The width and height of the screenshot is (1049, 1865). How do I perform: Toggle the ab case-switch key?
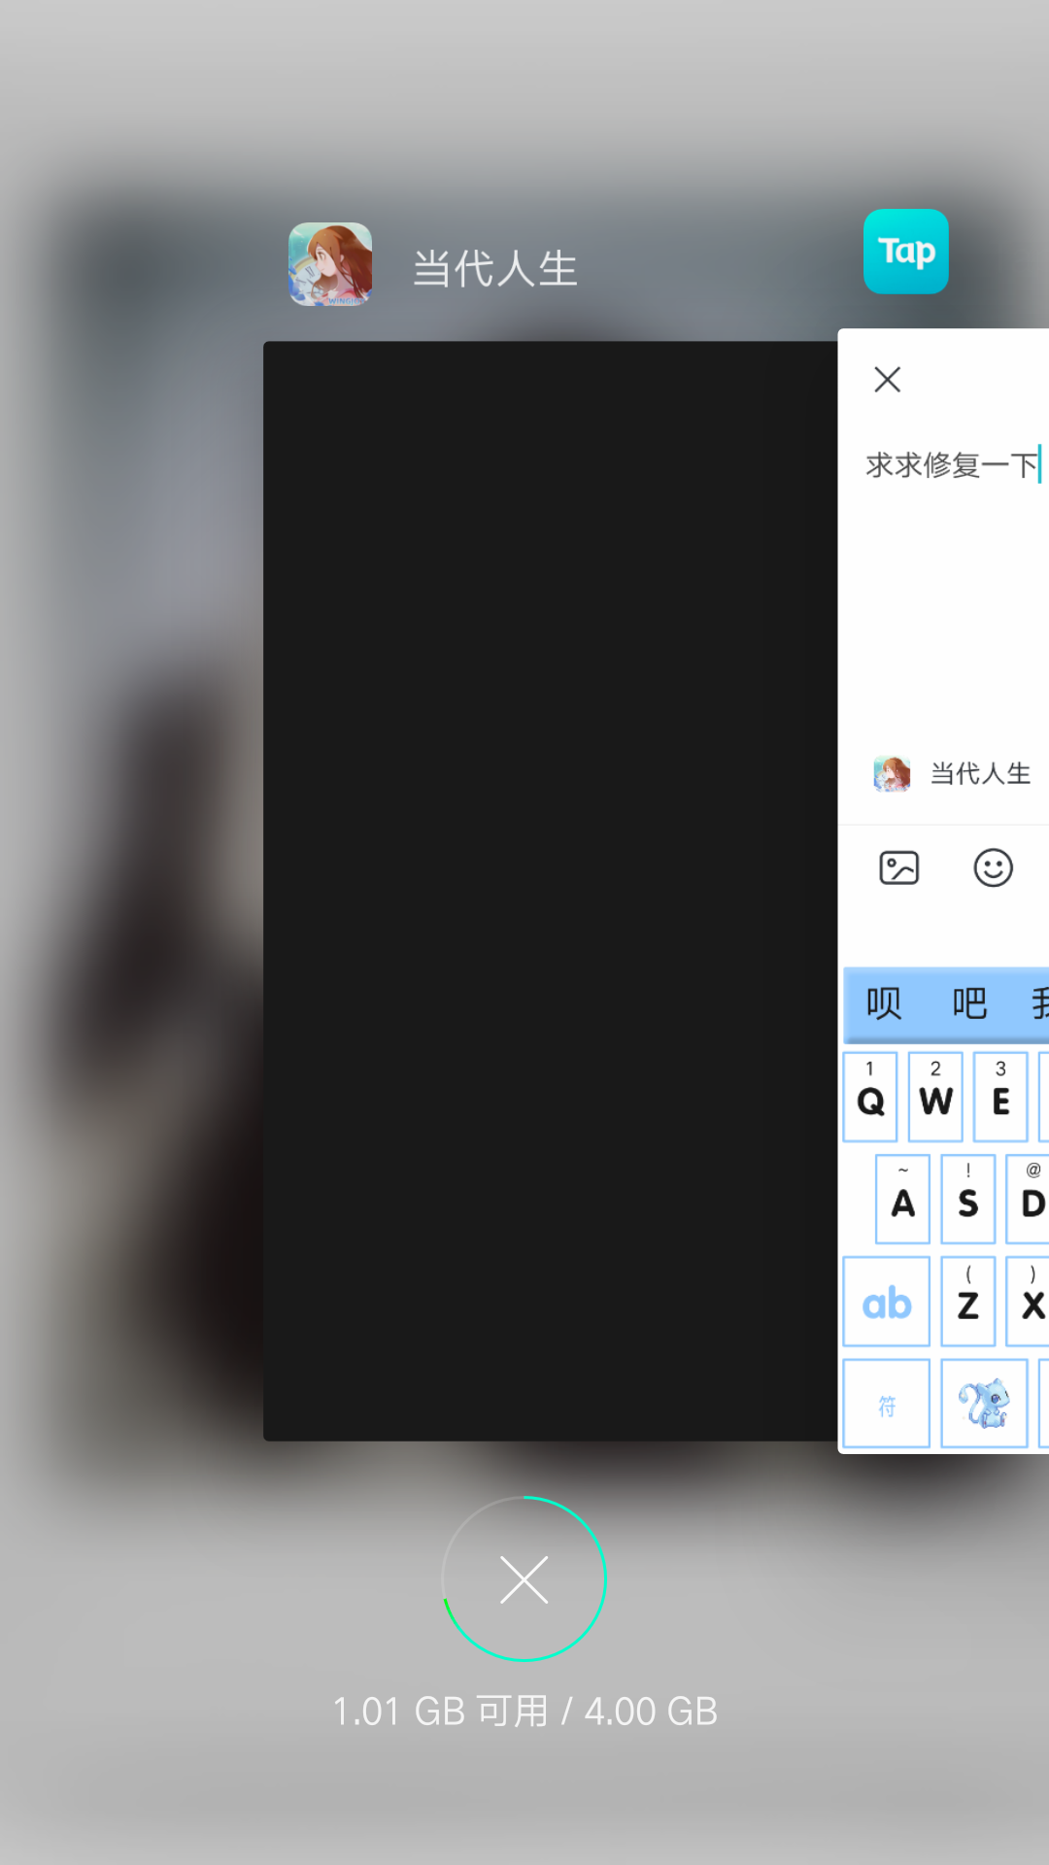point(886,1301)
